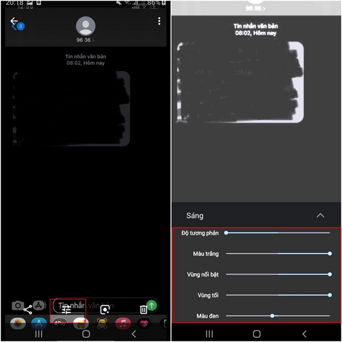Tap the blacked-out message bubble on left
This screenshot has height=342, width=342.
coord(71,109)
